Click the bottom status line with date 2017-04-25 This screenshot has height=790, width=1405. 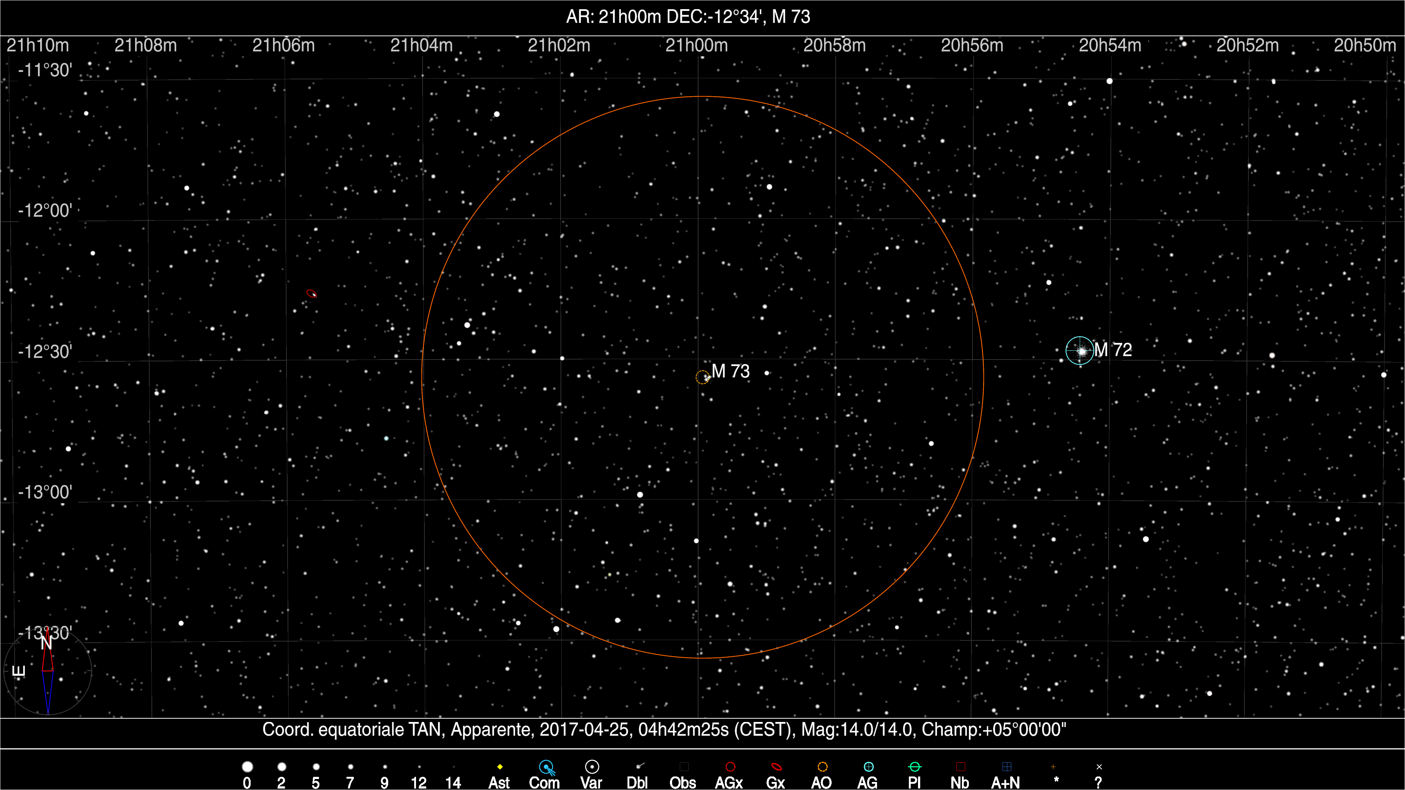coord(664,730)
